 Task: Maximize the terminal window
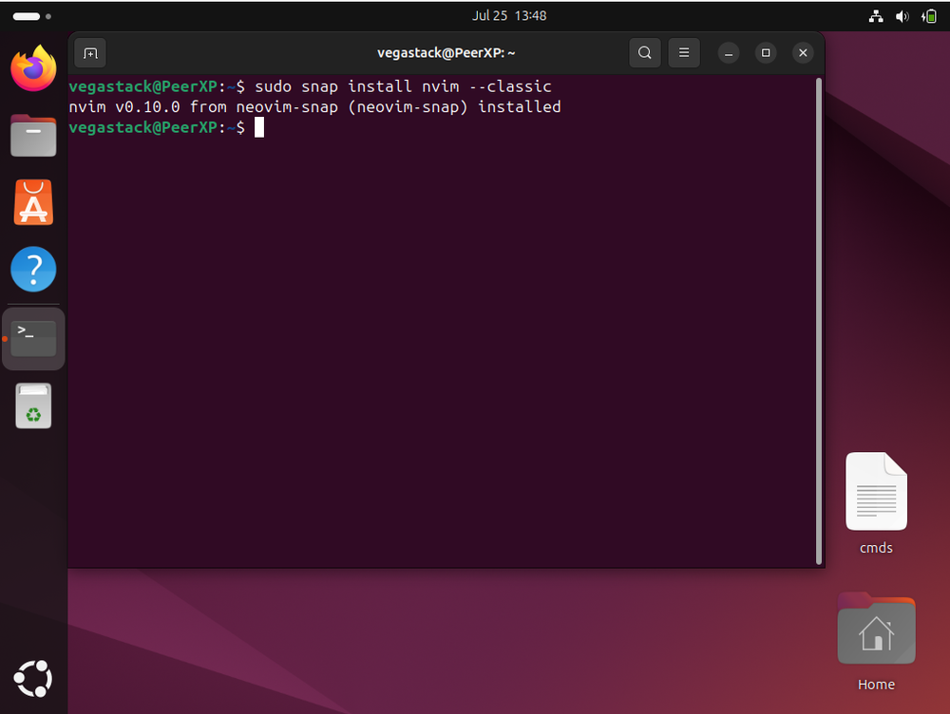pyautogui.click(x=766, y=53)
